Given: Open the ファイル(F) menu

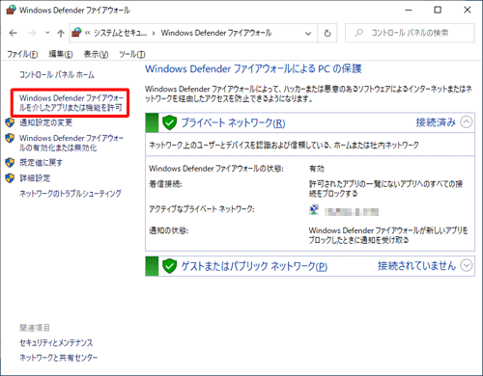Looking at the screenshot, I should point(22,54).
